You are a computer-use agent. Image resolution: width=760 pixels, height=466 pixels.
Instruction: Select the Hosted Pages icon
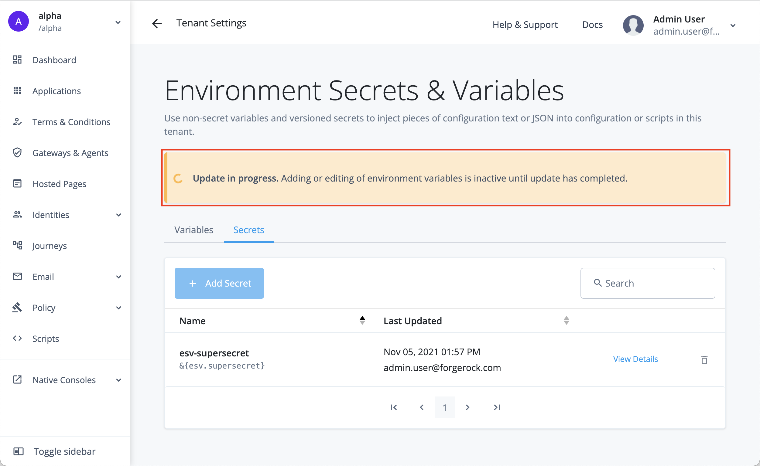pyautogui.click(x=17, y=183)
